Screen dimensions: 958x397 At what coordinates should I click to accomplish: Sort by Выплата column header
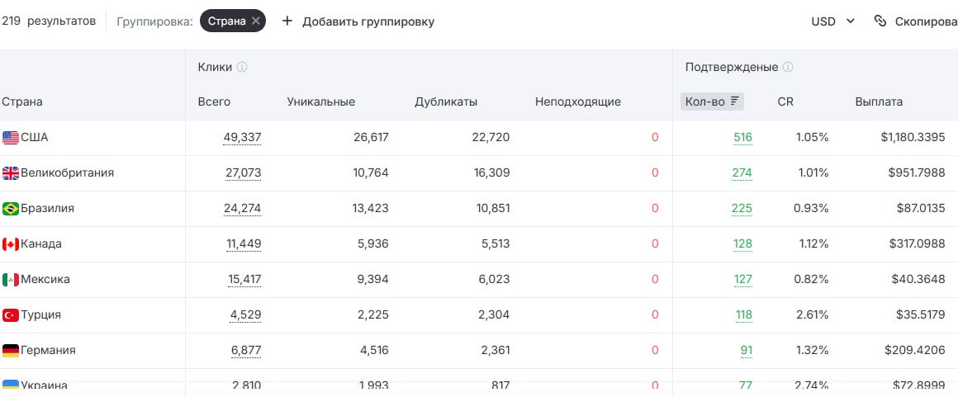click(x=879, y=102)
